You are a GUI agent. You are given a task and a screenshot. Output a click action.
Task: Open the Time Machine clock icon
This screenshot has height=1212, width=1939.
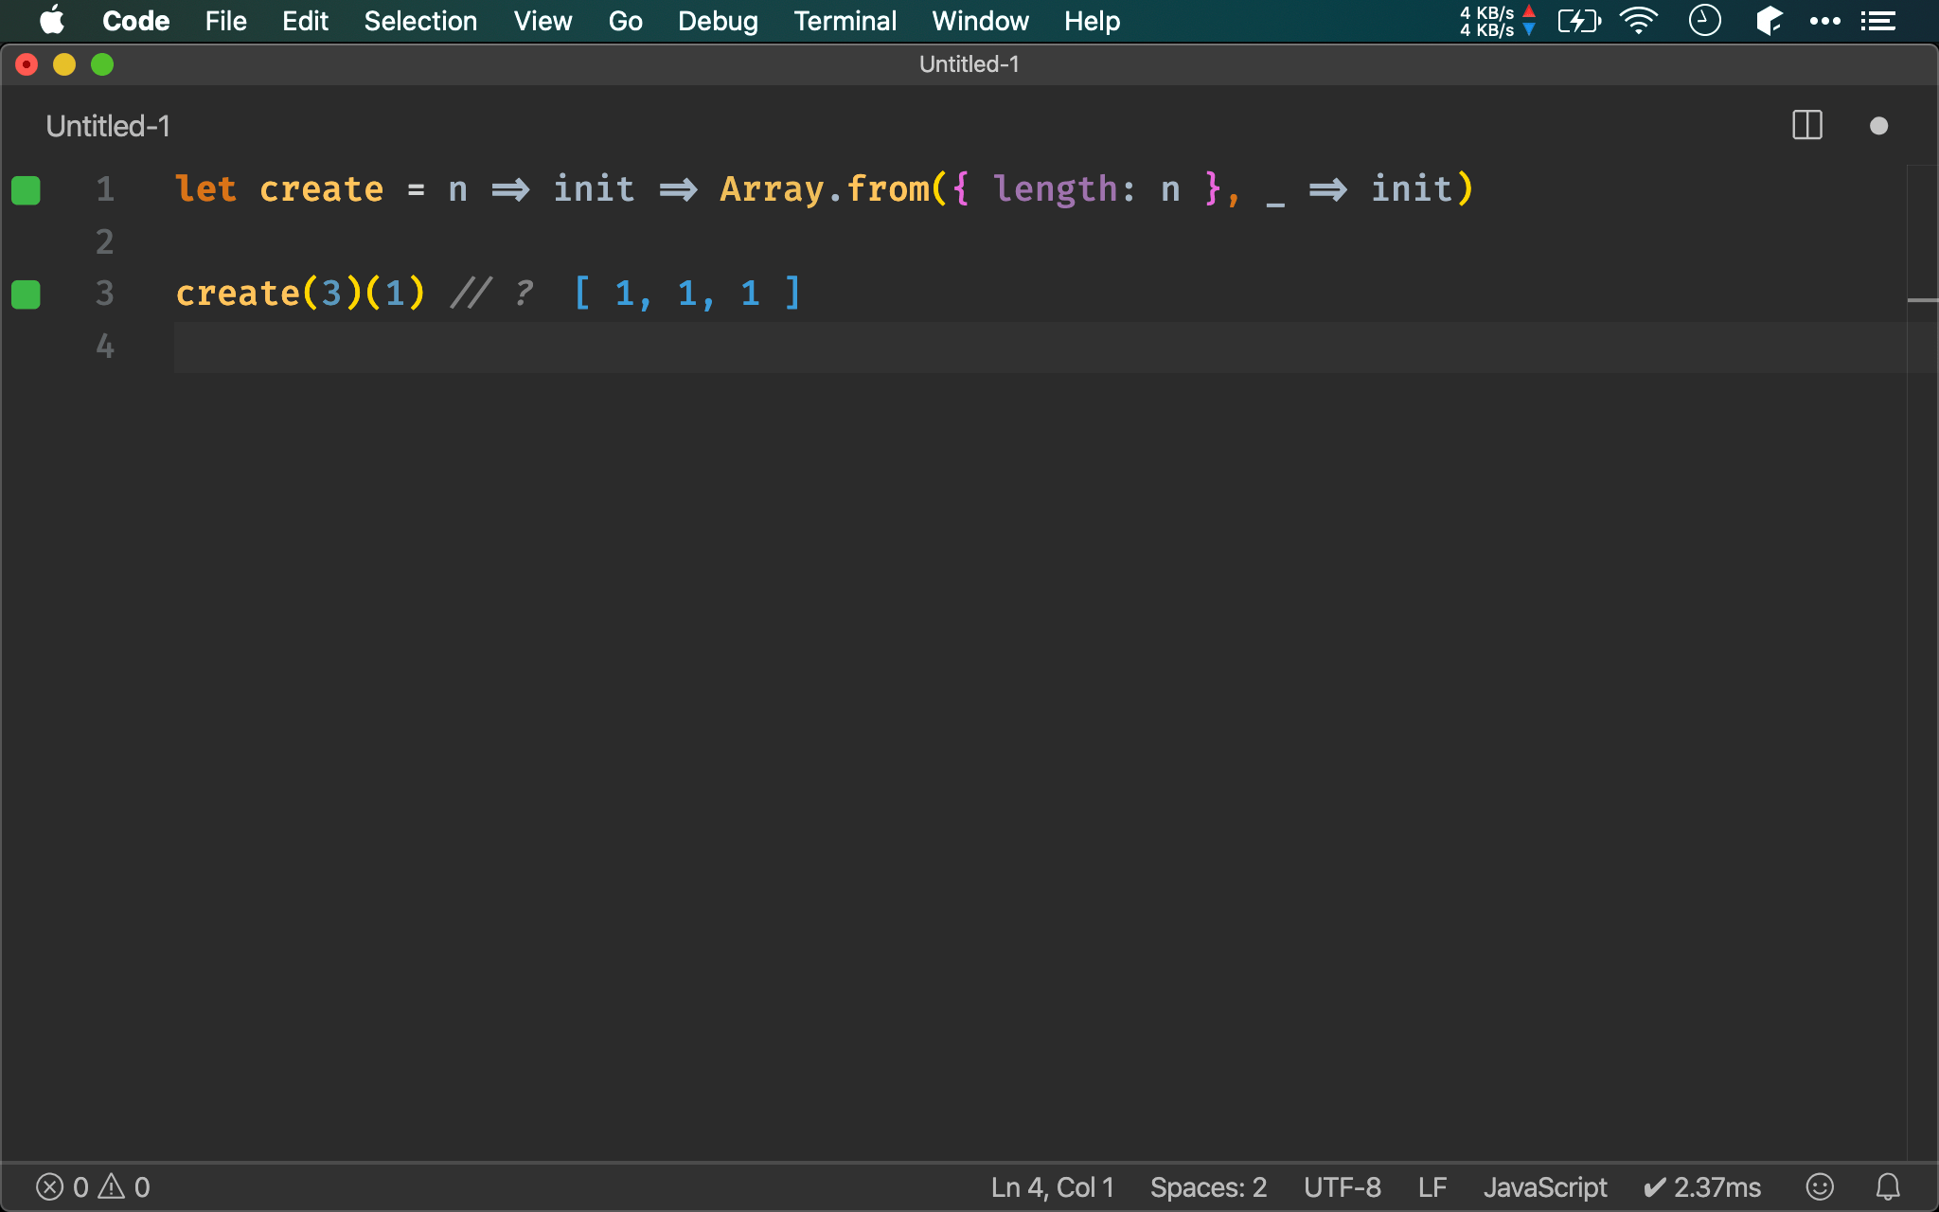tap(1704, 21)
